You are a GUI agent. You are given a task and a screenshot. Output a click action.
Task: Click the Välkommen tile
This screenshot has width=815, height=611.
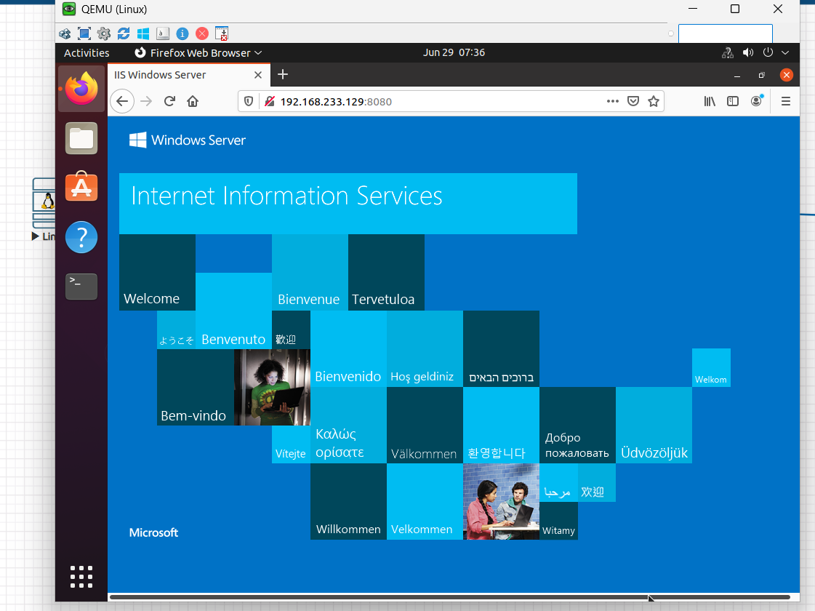click(x=425, y=425)
